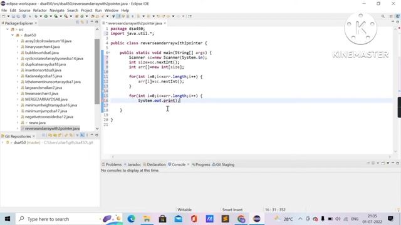
Task: Collapse the dsa450 package node
Action: coord(13,35)
